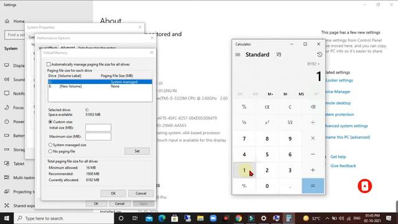
Task: Click Calculator decimal point key
Action: 290,186
